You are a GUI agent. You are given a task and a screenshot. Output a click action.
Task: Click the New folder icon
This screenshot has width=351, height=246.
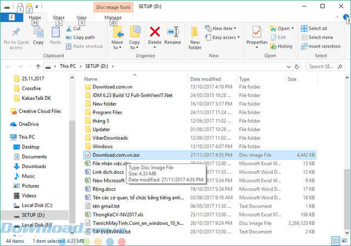point(194,32)
